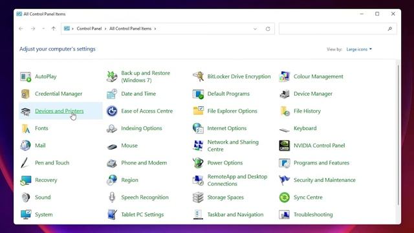Click the Devices and Printers icon

[26, 111]
